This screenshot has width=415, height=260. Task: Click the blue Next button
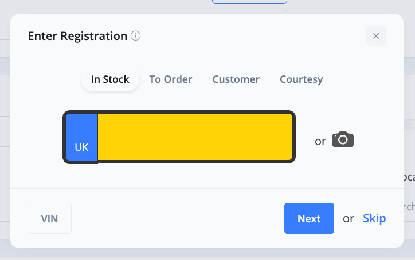click(x=309, y=218)
